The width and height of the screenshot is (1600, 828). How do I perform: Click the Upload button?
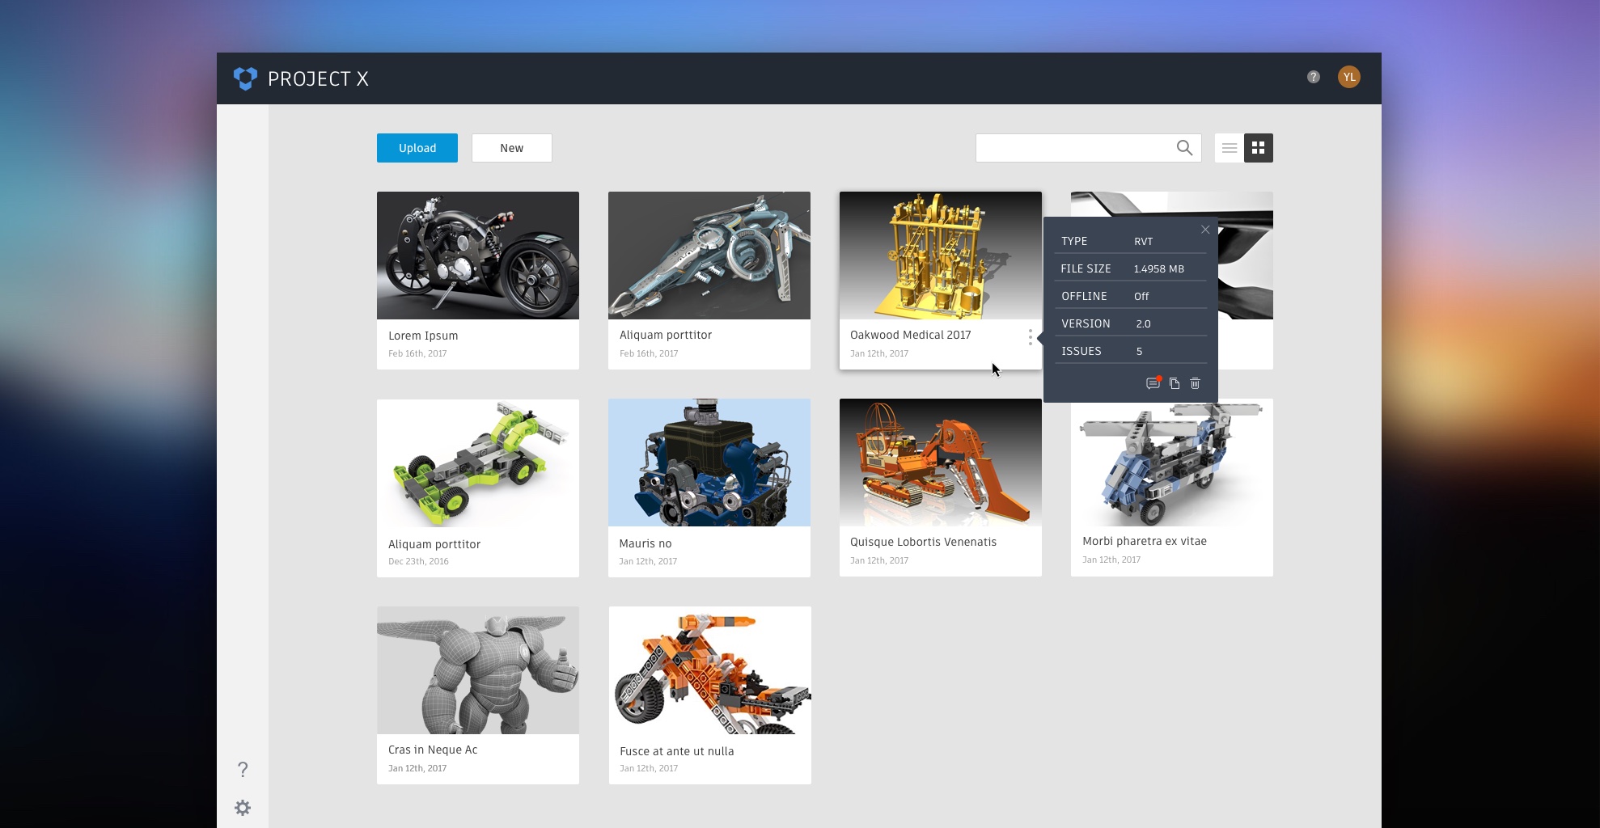pyautogui.click(x=417, y=148)
